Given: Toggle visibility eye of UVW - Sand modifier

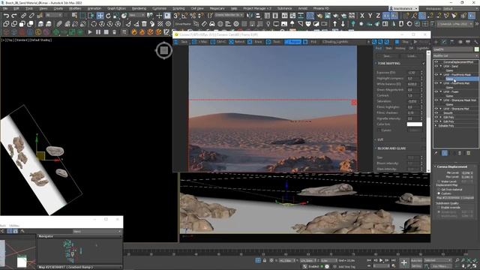Looking at the screenshot, I should coord(436,66).
